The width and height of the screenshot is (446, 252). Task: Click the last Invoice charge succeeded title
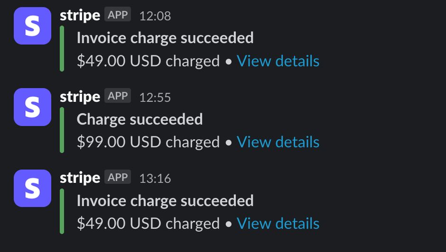tap(165, 201)
